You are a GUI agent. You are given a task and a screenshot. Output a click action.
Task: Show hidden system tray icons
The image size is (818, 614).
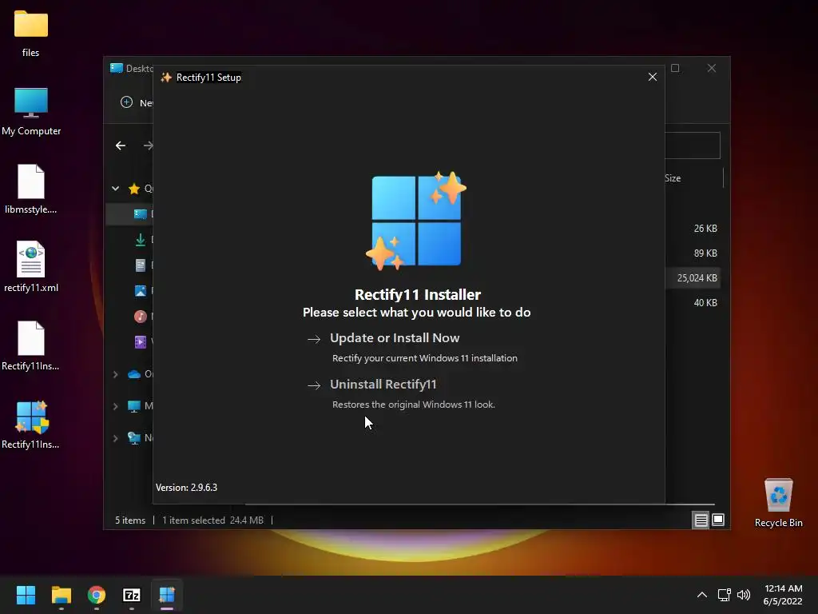click(702, 595)
